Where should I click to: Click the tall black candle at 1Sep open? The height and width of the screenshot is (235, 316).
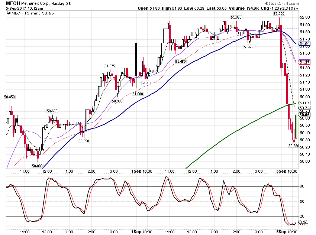tap(136, 59)
